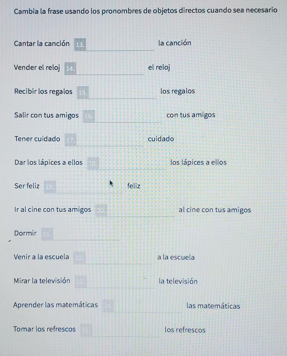The width and height of the screenshot is (287, 356).
Task: Click the number 17 label box
Action: coord(71,140)
